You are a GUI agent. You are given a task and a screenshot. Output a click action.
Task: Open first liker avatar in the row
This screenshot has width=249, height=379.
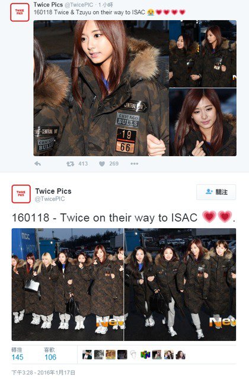point(87,355)
